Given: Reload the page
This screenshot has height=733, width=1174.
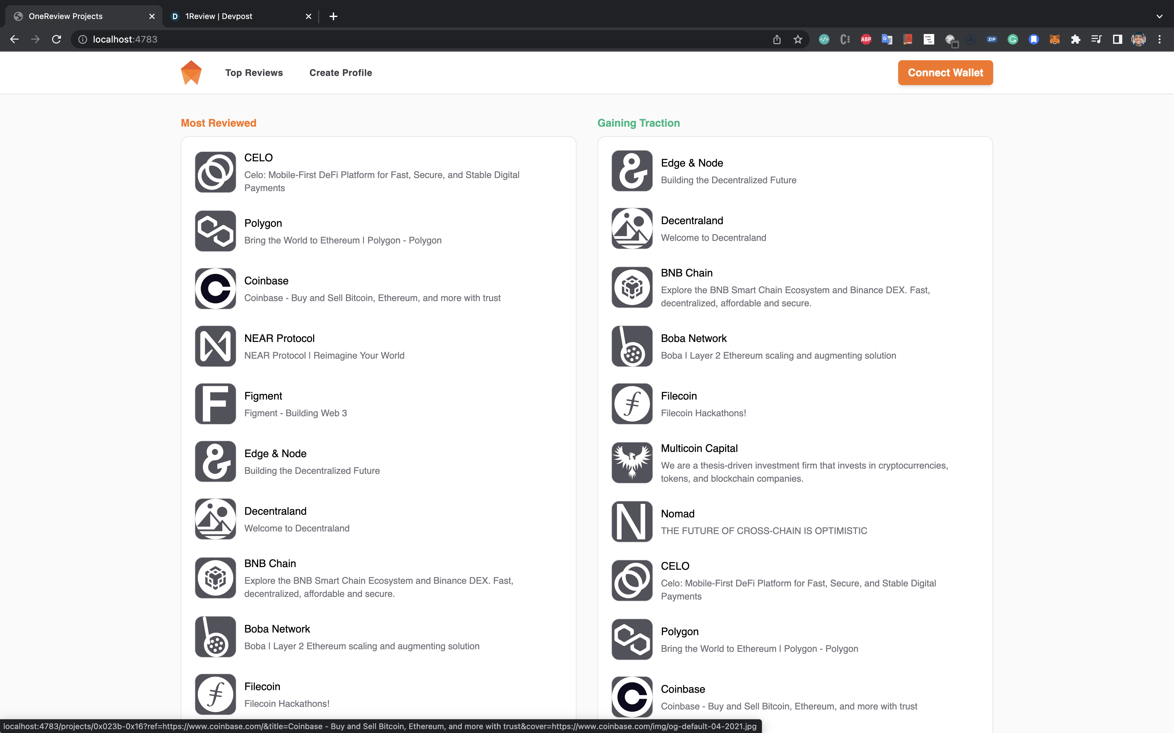Looking at the screenshot, I should pyautogui.click(x=56, y=39).
